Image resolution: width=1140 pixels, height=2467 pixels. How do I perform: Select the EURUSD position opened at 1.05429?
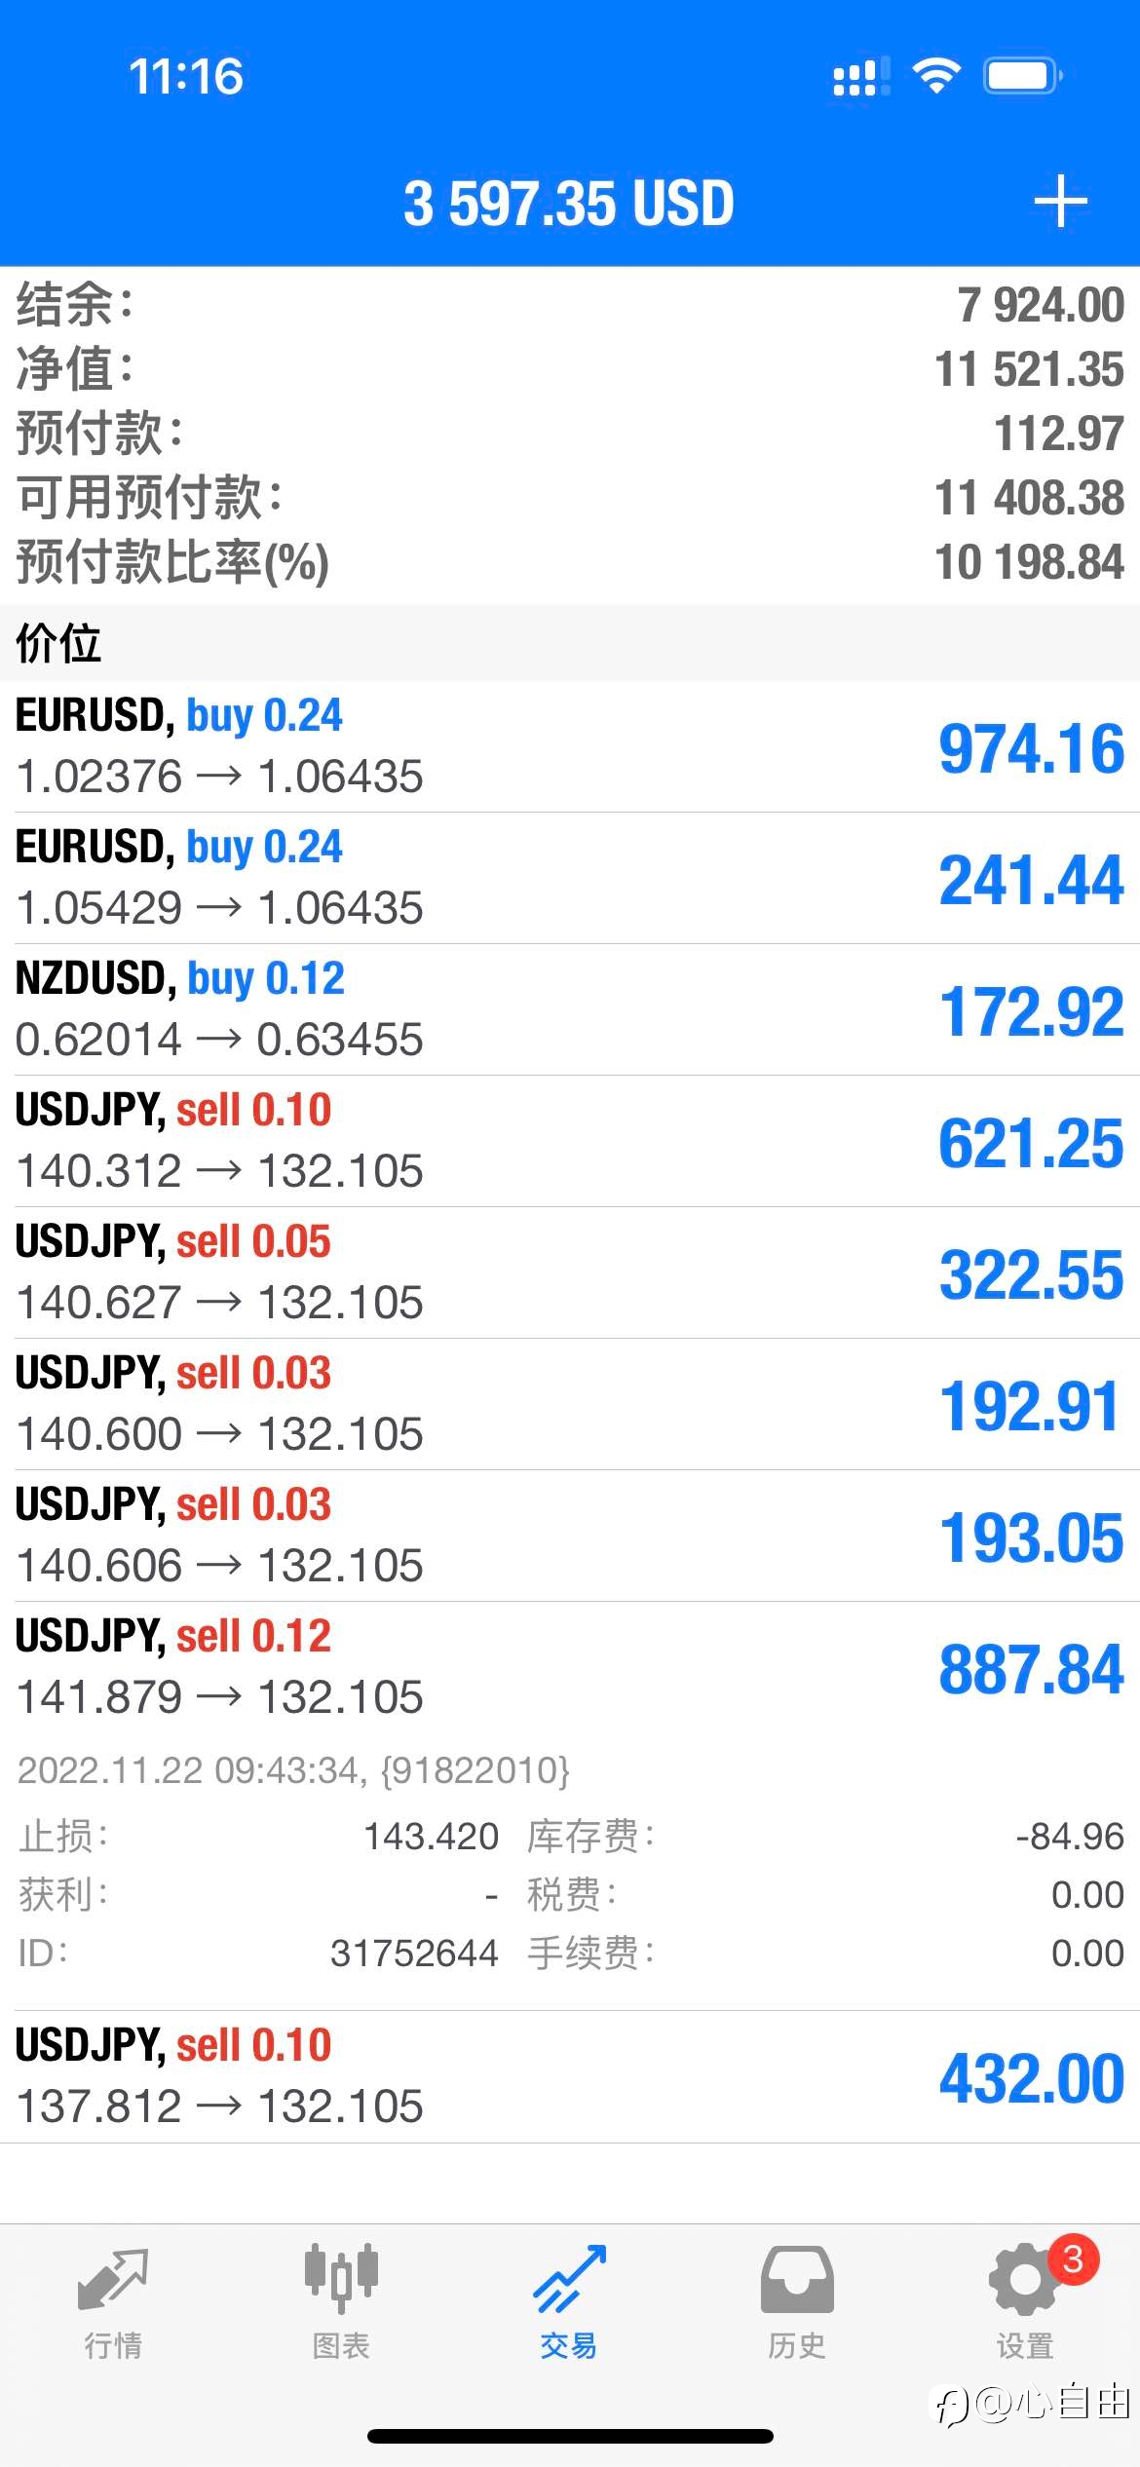click(570, 879)
